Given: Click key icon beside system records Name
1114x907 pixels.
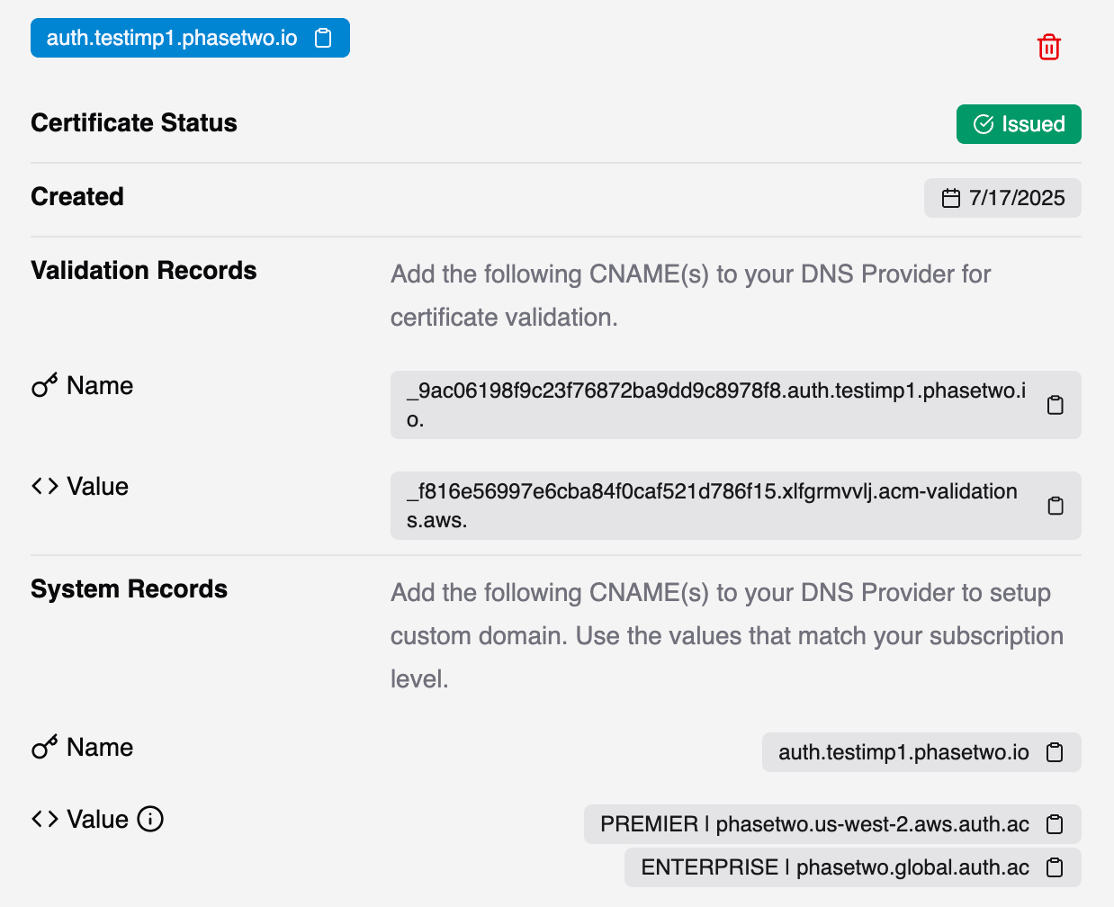Looking at the screenshot, I should pyautogui.click(x=45, y=747).
